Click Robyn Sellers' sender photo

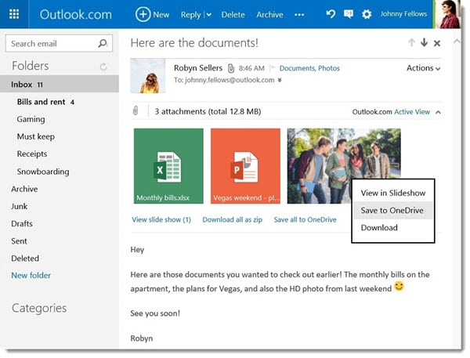[148, 76]
